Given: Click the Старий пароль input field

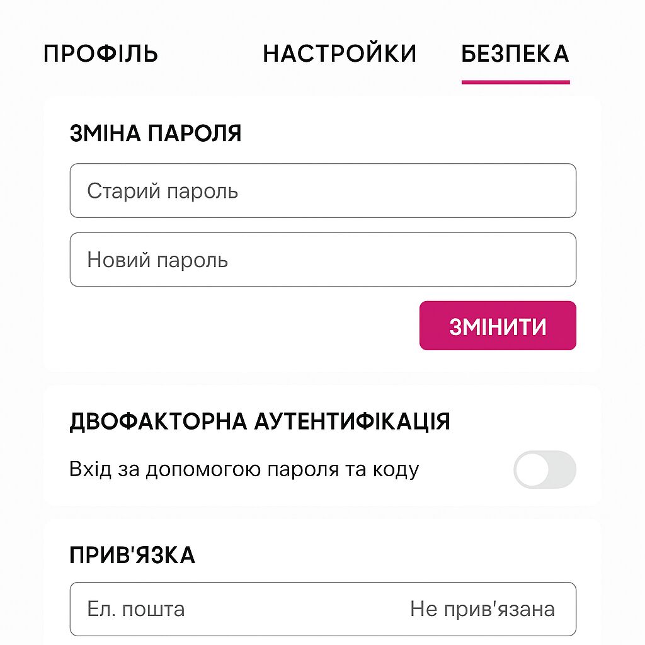Looking at the screenshot, I should (322, 190).
